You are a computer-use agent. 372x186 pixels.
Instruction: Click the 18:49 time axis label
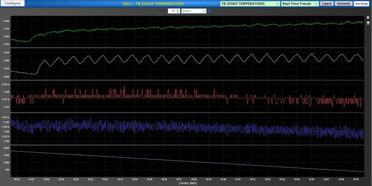click(356, 179)
